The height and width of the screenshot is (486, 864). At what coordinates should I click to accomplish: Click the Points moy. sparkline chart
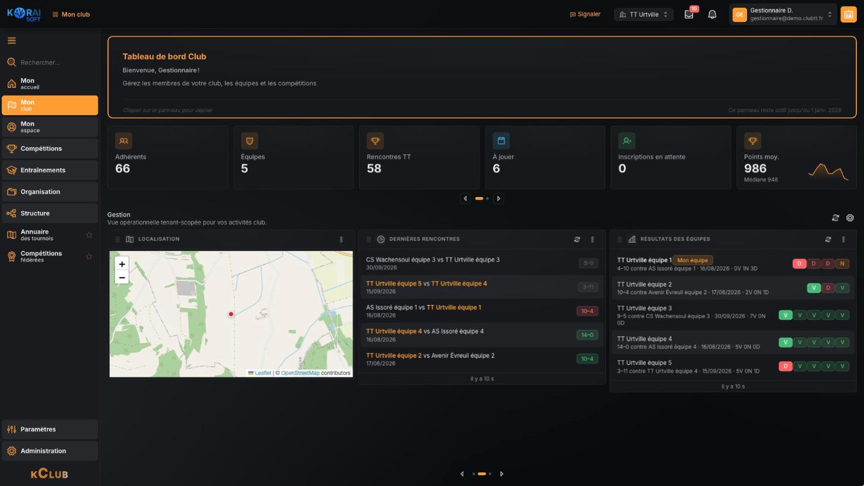point(828,171)
